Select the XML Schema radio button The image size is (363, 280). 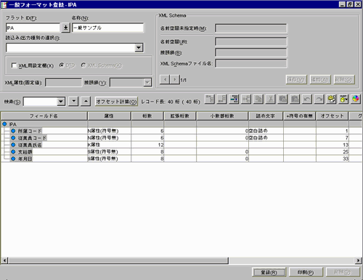point(83,65)
